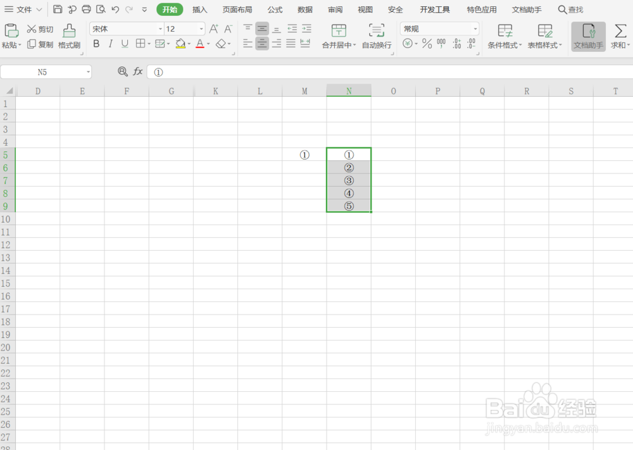
Task: Open the Table Style (表格样式) dropdown
Action: pyautogui.click(x=544, y=45)
